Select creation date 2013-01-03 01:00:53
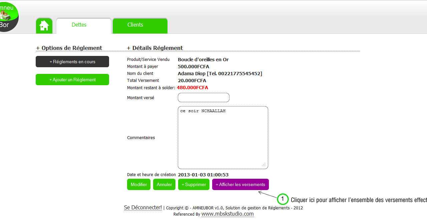 tap(203, 175)
